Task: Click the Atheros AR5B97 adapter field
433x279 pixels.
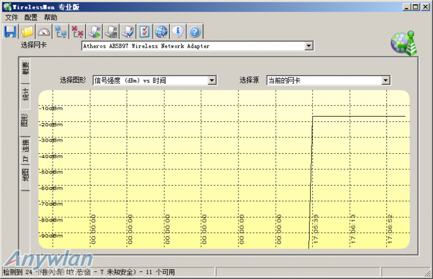Action: point(198,46)
